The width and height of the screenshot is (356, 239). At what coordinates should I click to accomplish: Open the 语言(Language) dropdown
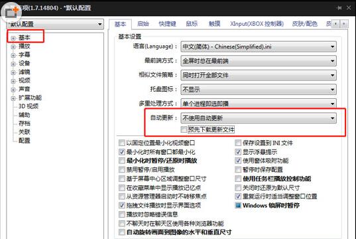pyautogui.click(x=259, y=47)
